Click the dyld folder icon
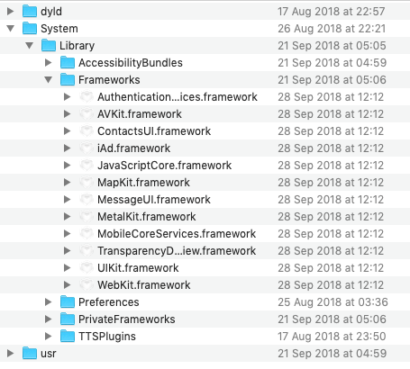Viewport: 410px width, 369px height. pyautogui.click(x=30, y=12)
